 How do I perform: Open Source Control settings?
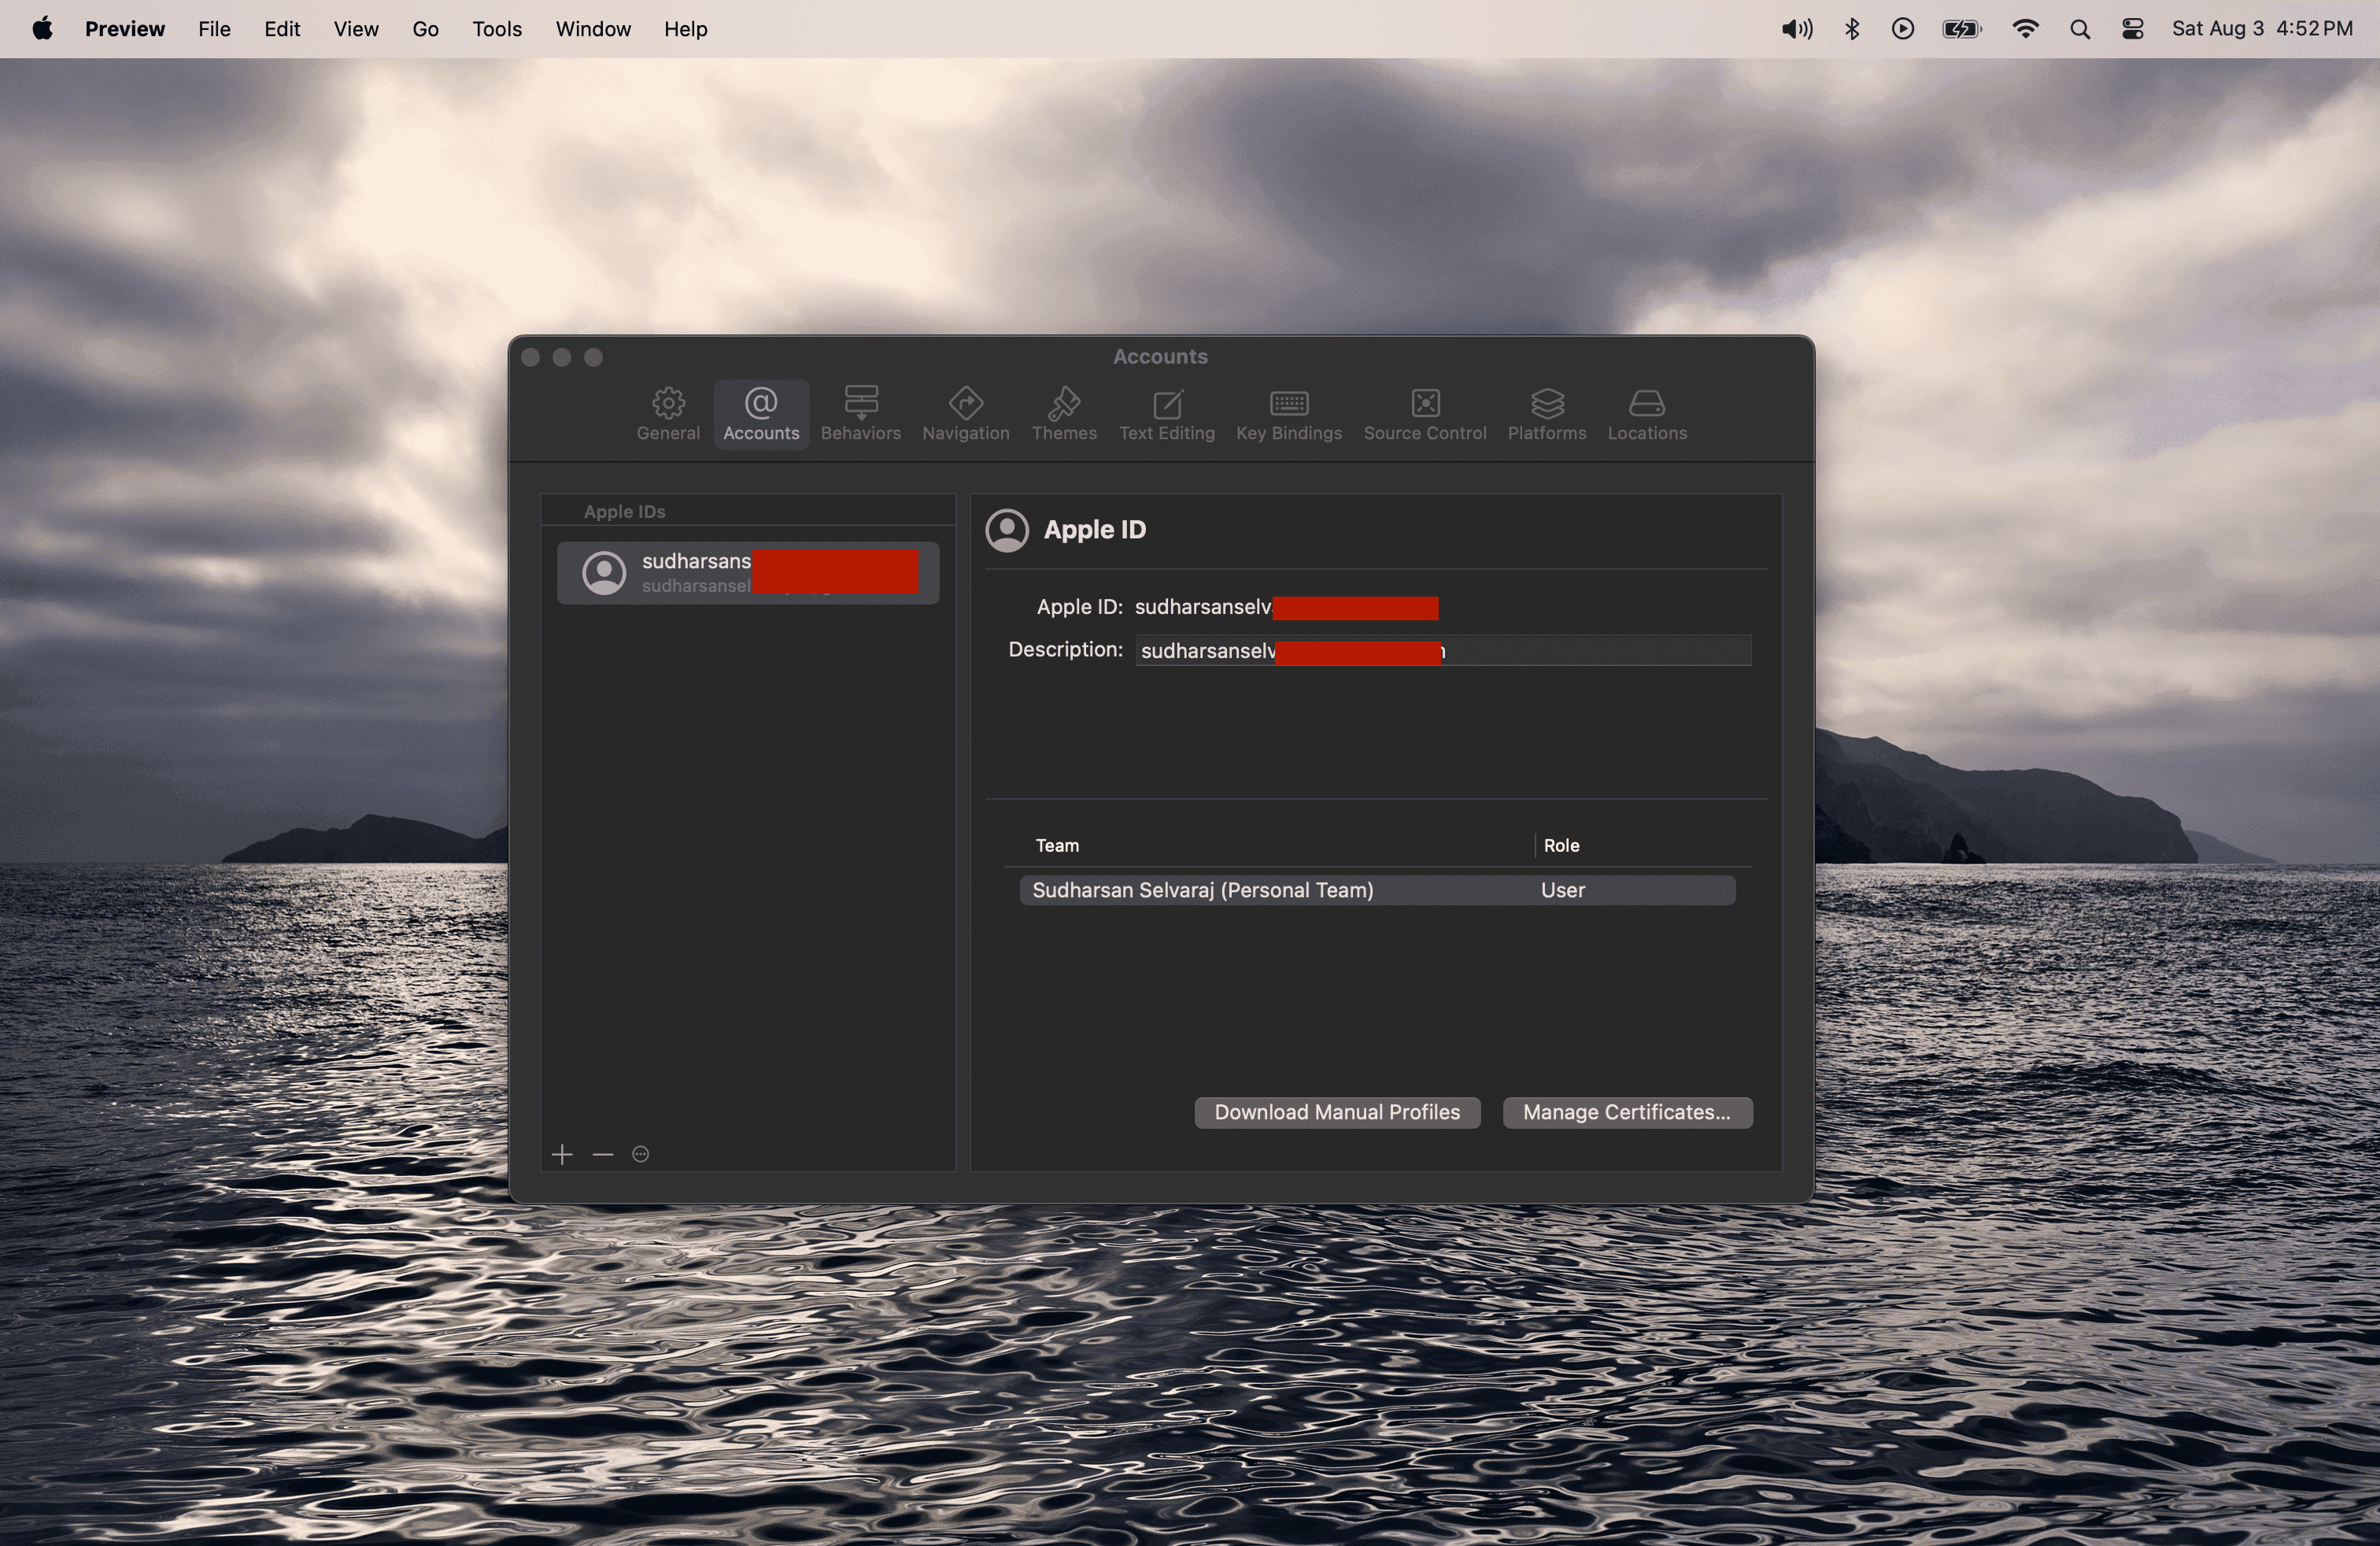pyautogui.click(x=1424, y=413)
